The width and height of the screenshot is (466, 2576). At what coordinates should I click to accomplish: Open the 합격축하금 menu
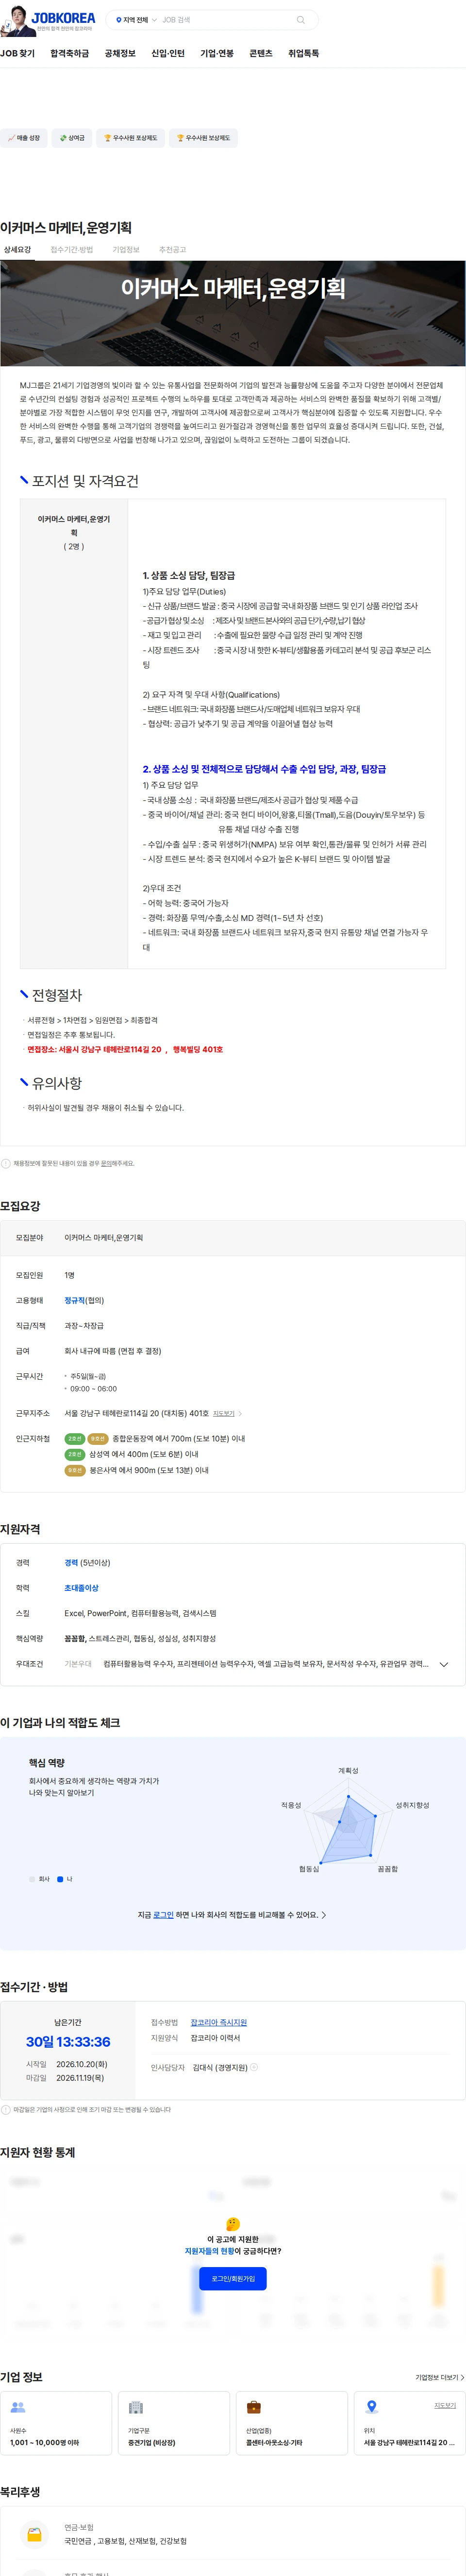coord(70,54)
